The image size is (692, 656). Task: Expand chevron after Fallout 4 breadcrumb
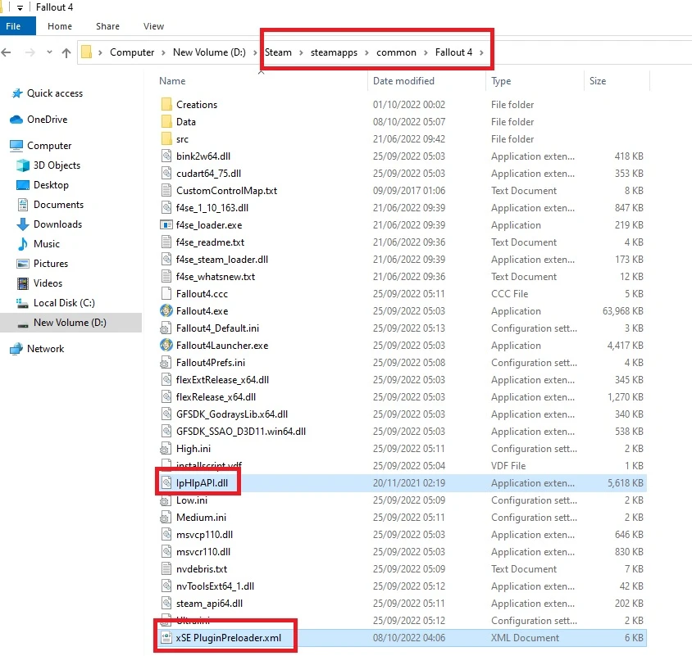(x=481, y=53)
